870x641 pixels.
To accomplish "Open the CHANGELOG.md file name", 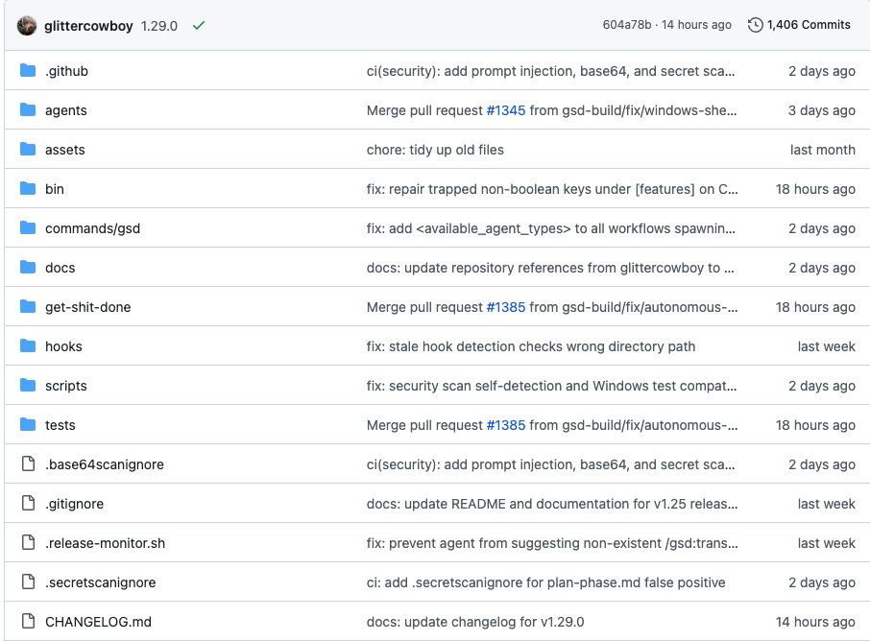I will [x=98, y=622].
